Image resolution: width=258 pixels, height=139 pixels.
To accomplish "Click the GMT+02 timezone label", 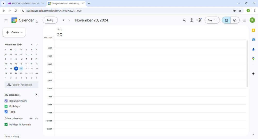I will click(x=48, y=37).
